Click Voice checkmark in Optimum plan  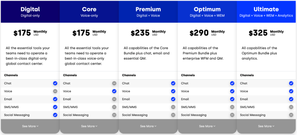point(232,91)
